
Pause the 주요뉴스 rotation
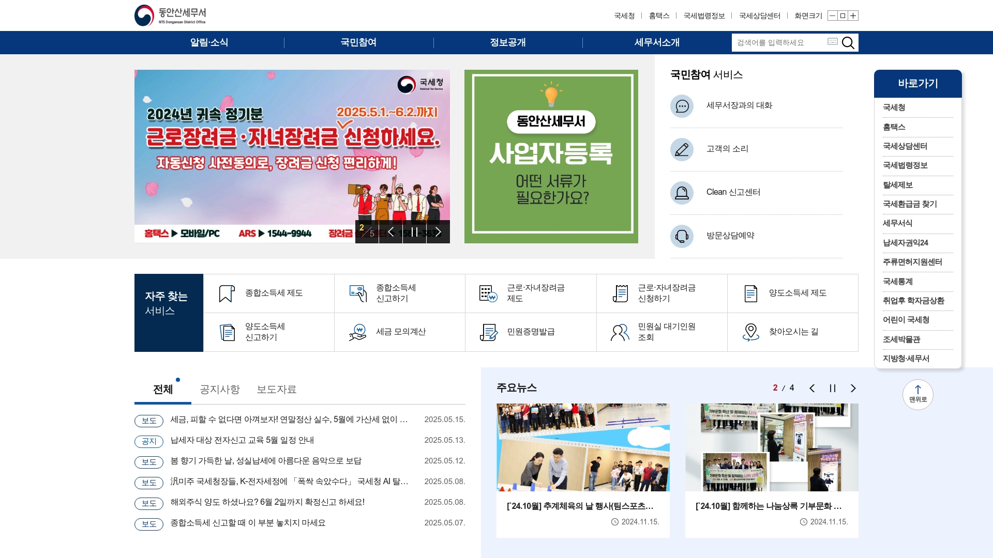pos(833,389)
